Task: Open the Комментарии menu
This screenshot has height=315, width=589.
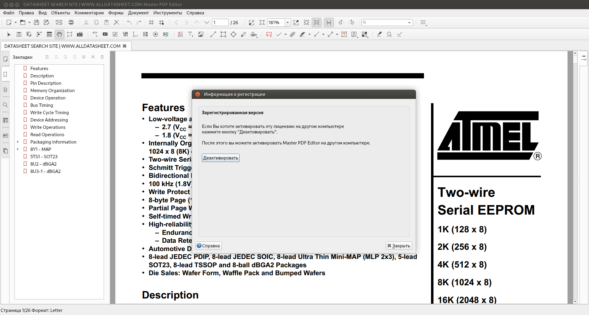Action: click(x=89, y=13)
